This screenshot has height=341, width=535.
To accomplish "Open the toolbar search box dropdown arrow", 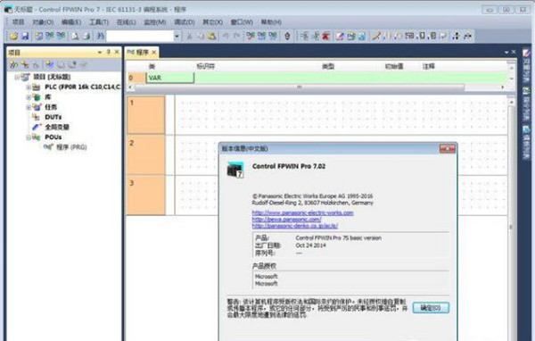I will [177, 36].
